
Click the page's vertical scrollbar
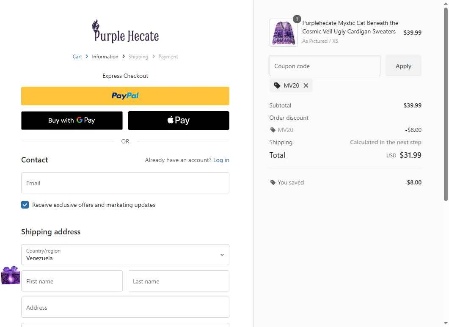click(446, 104)
